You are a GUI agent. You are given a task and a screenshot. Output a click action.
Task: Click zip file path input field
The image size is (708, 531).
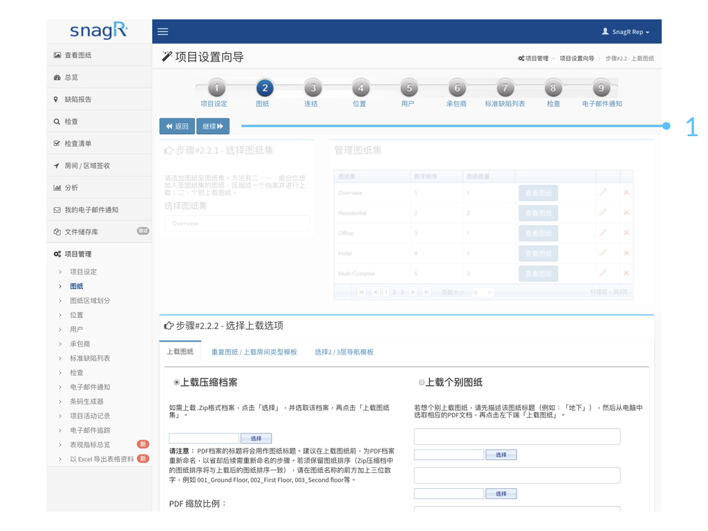point(204,438)
